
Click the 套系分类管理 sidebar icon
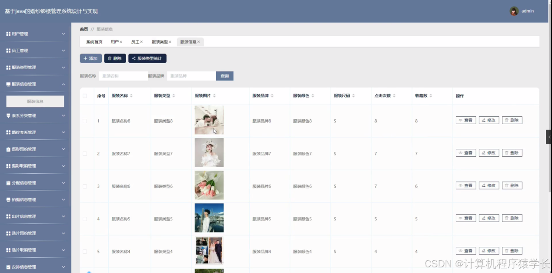8,116
